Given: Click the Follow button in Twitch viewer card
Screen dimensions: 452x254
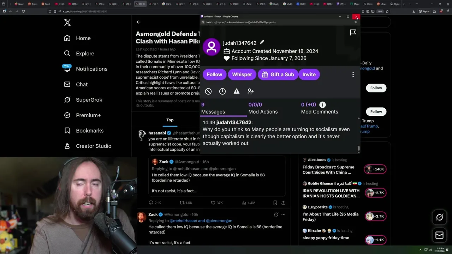Looking at the screenshot, I should [x=214, y=74].
